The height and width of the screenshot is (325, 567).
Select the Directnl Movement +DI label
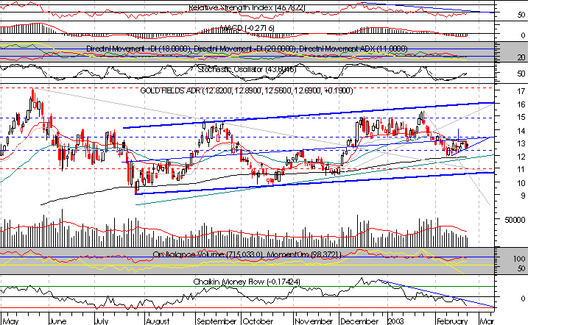[138, 49]
